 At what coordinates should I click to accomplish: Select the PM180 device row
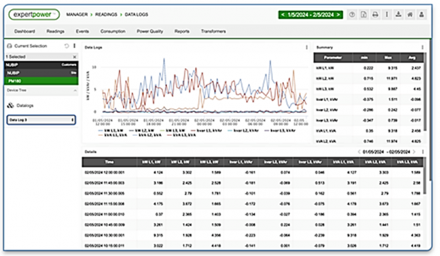pyautogui.click(x=41, y=81)
